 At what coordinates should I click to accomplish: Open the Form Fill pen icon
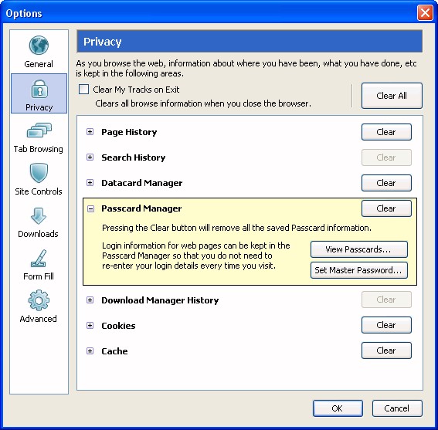tap(39, 258)
